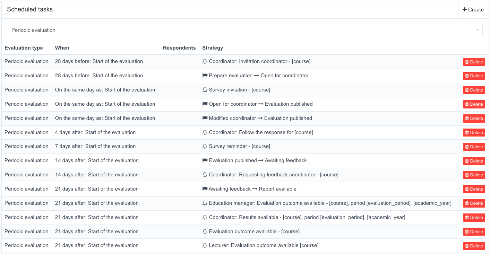Viewport: 490px width, 254px height.
Task: Click bell icon beside Evaluation outcome available - [course]
Action: [x=205, y=231]
